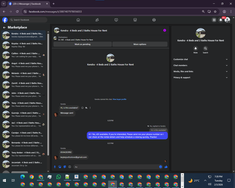Open Zarelli's chat in conversation list
This screenshot has height=188, width=235.
[x=23, y=85]
